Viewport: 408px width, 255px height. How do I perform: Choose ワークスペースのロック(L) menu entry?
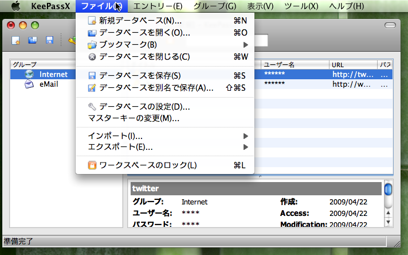point(164,165)
